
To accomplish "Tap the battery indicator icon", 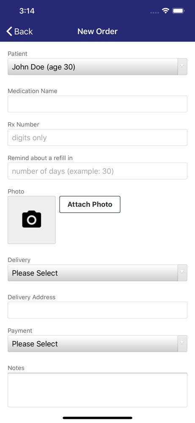I will [178, 11].
